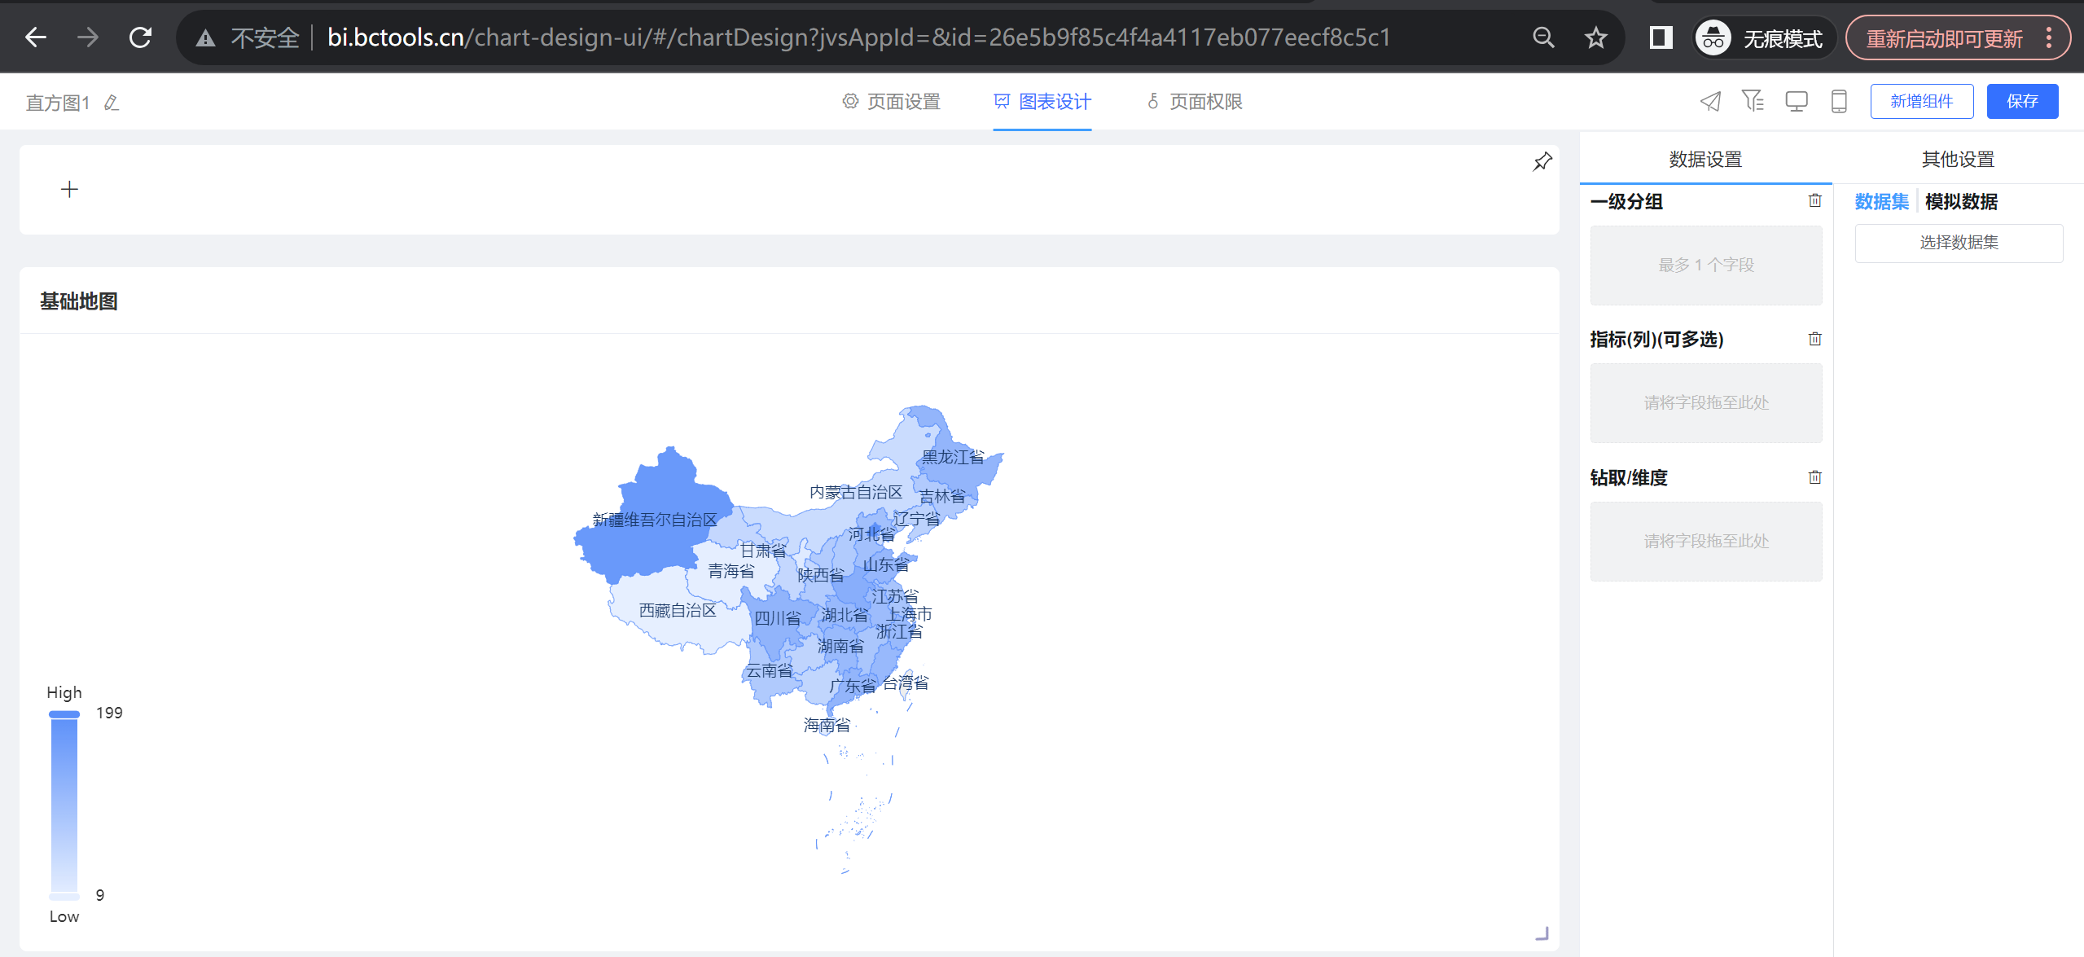Switch to desktop monitor preview icon
Screen dimensions: 2084x957
[1796, 102]
